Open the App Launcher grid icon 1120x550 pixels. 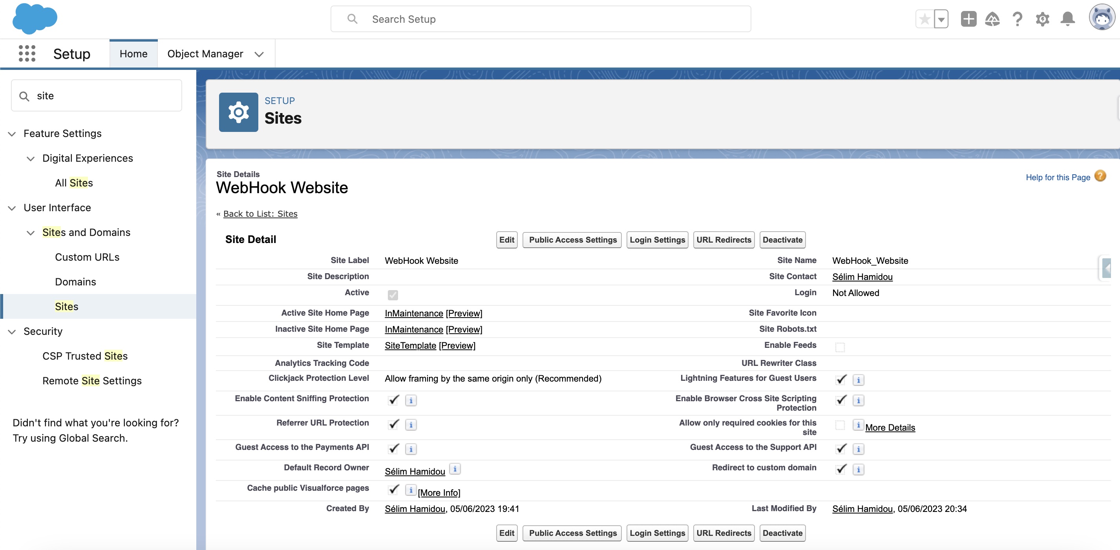27,53
